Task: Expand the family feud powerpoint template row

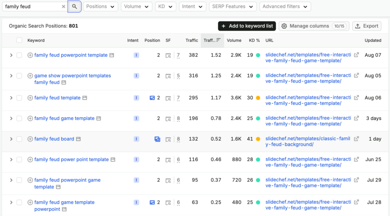Action: pos(11,55)
